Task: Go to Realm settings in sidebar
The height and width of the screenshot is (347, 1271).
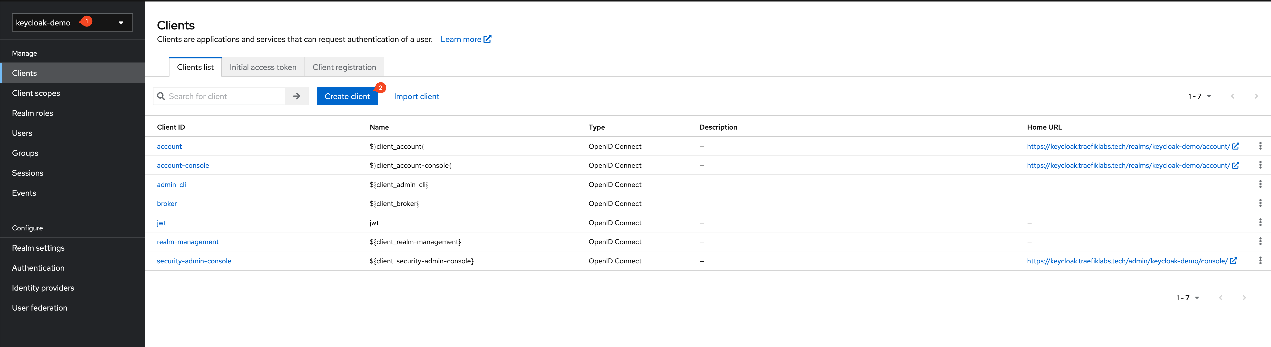Action: [x=38, y=248]
